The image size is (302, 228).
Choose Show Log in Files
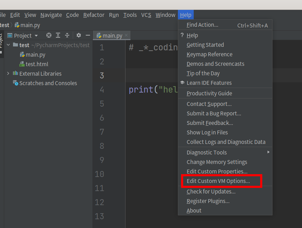click(225, 132)
